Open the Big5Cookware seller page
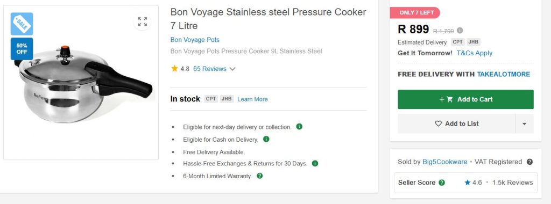Screen dimensions: 551x204 [445, 162]
